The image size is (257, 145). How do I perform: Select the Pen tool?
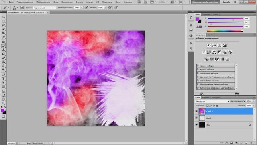[3, 75]
